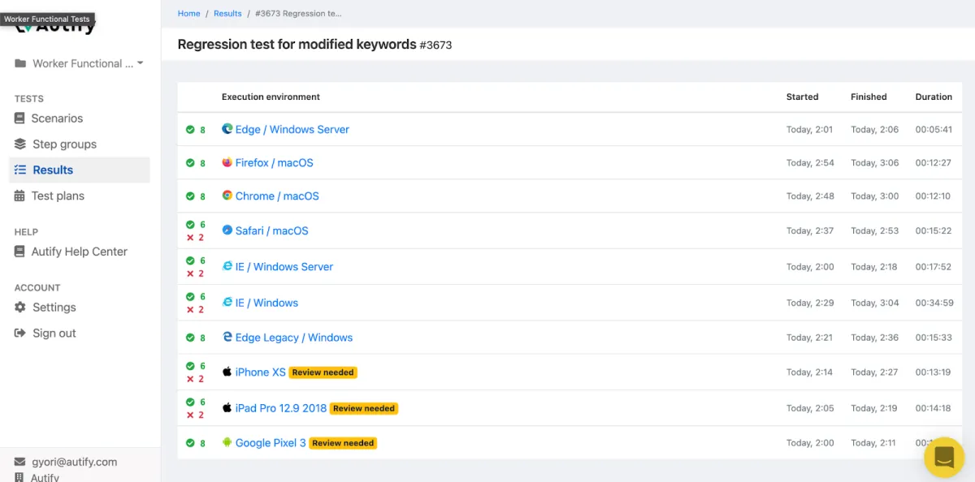Click green passed check on Firefox row
The height and width of the screenshot is (482, 975).
190,163
